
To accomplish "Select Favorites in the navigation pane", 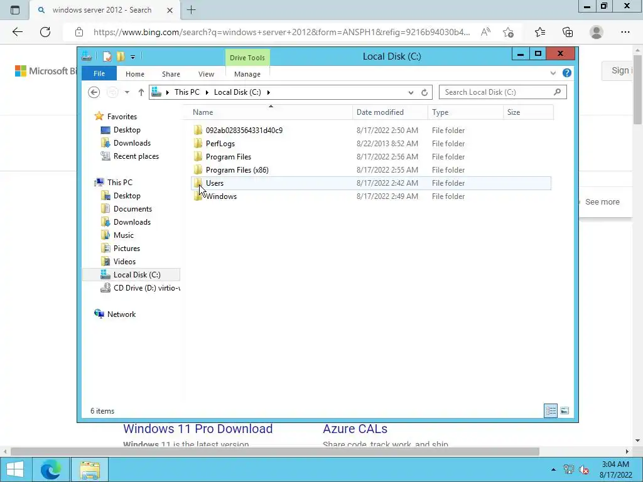I will [122, 117].
